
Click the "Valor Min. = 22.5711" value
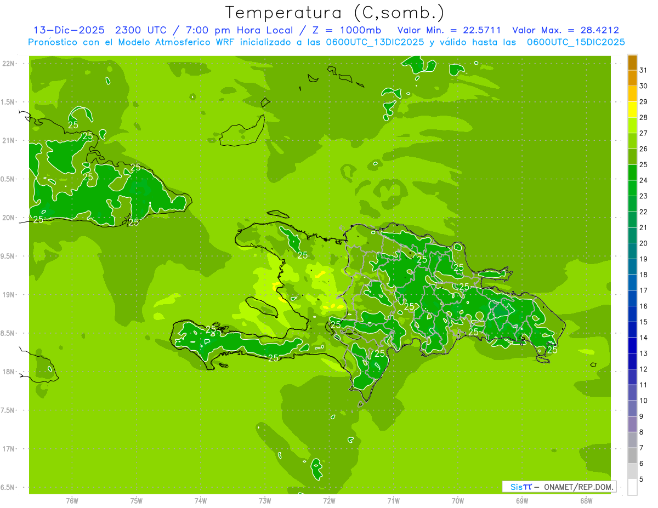(449, 30)
